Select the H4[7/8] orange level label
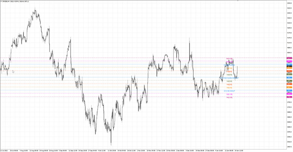 230,68
